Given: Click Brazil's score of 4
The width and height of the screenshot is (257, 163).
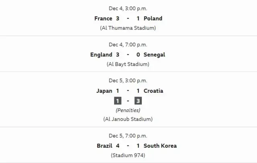Looking at the screenshot, I should tap(118, 146).
